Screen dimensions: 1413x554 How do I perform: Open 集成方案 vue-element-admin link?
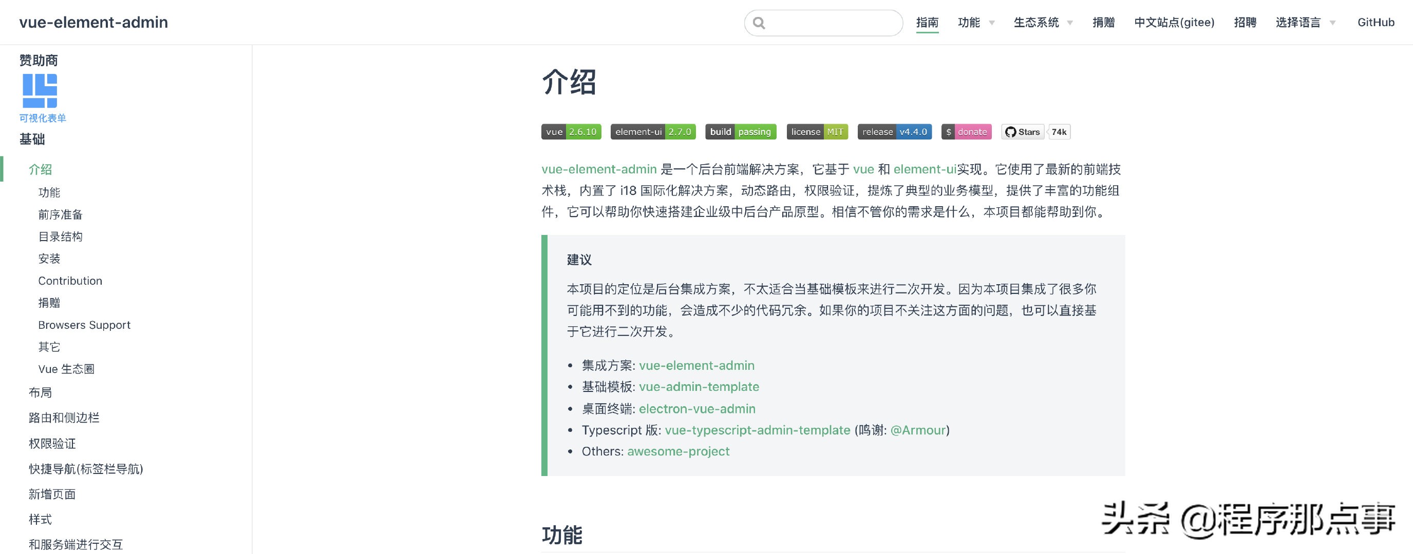696,366
